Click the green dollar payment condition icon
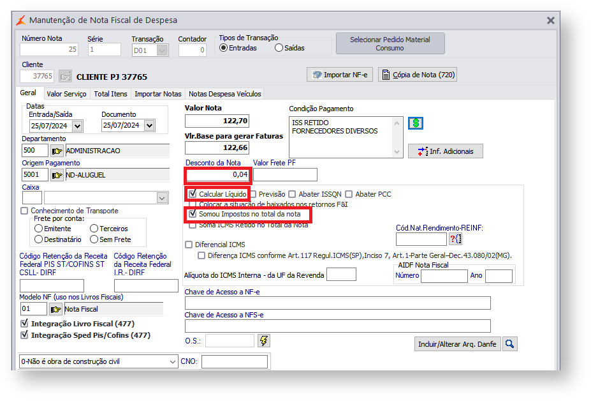The image size is (591, 401). coord(415,123)
